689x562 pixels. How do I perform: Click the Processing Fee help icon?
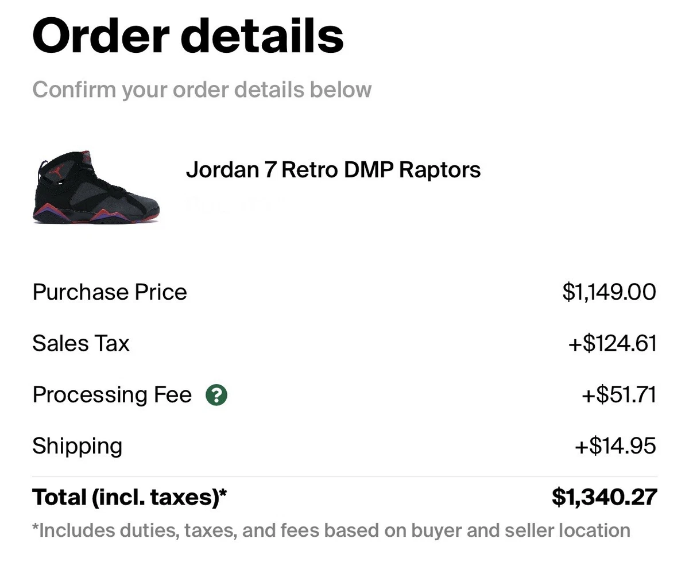[x=216, y=395]
